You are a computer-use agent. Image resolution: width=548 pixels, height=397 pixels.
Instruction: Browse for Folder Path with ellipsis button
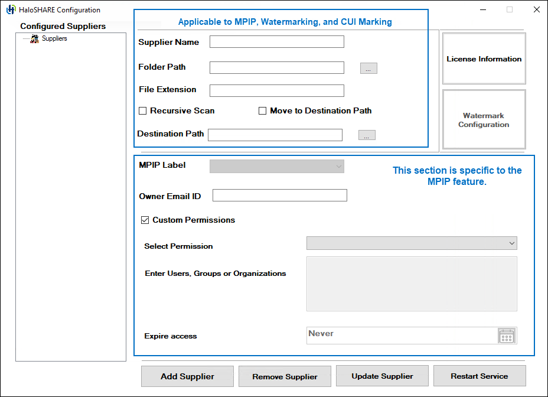coord(368,69)
